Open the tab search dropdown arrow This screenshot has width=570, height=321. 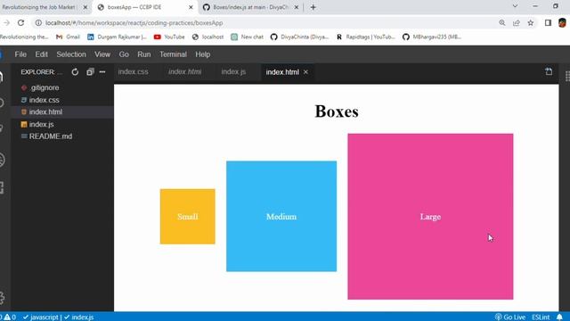click(515, 6)
